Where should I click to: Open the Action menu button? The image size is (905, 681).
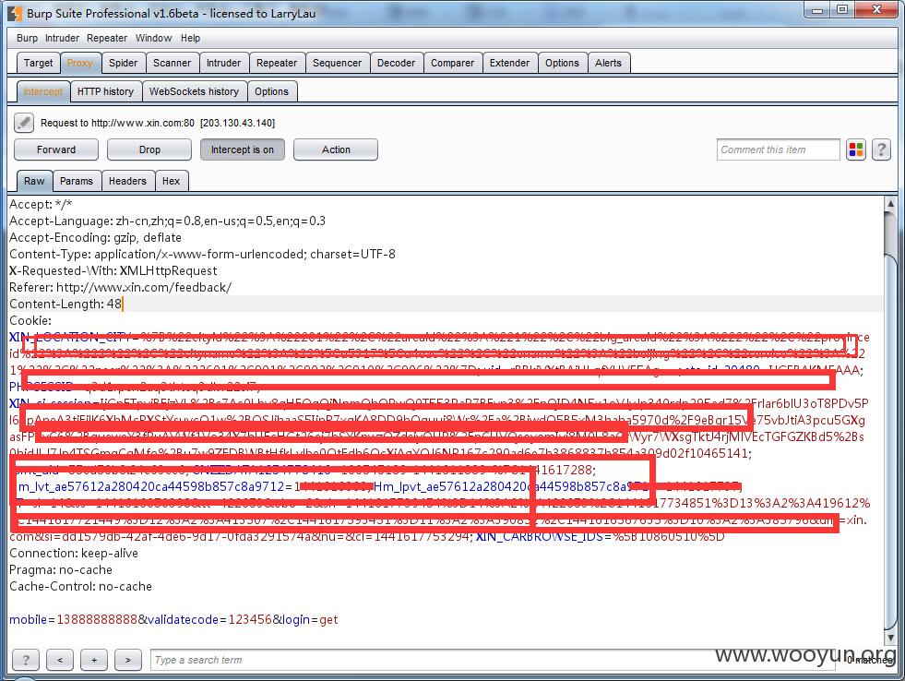(336, 149)
